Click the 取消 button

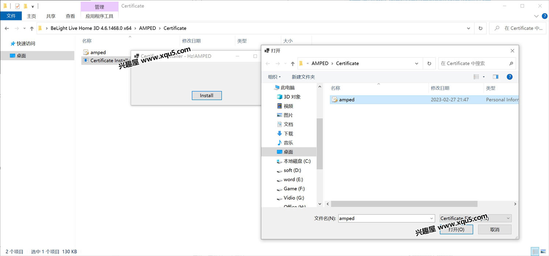[494, 230]
